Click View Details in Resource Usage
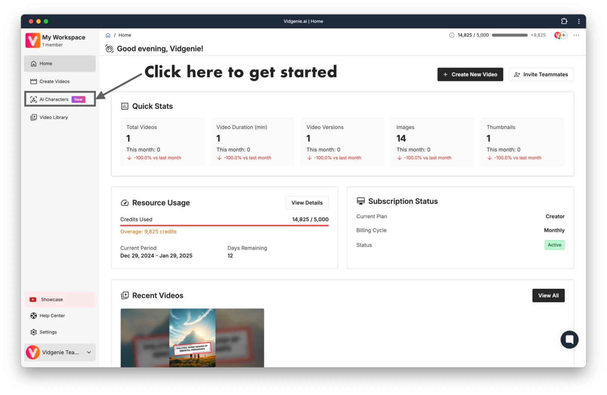607x395 pixels. pos(307,203)
